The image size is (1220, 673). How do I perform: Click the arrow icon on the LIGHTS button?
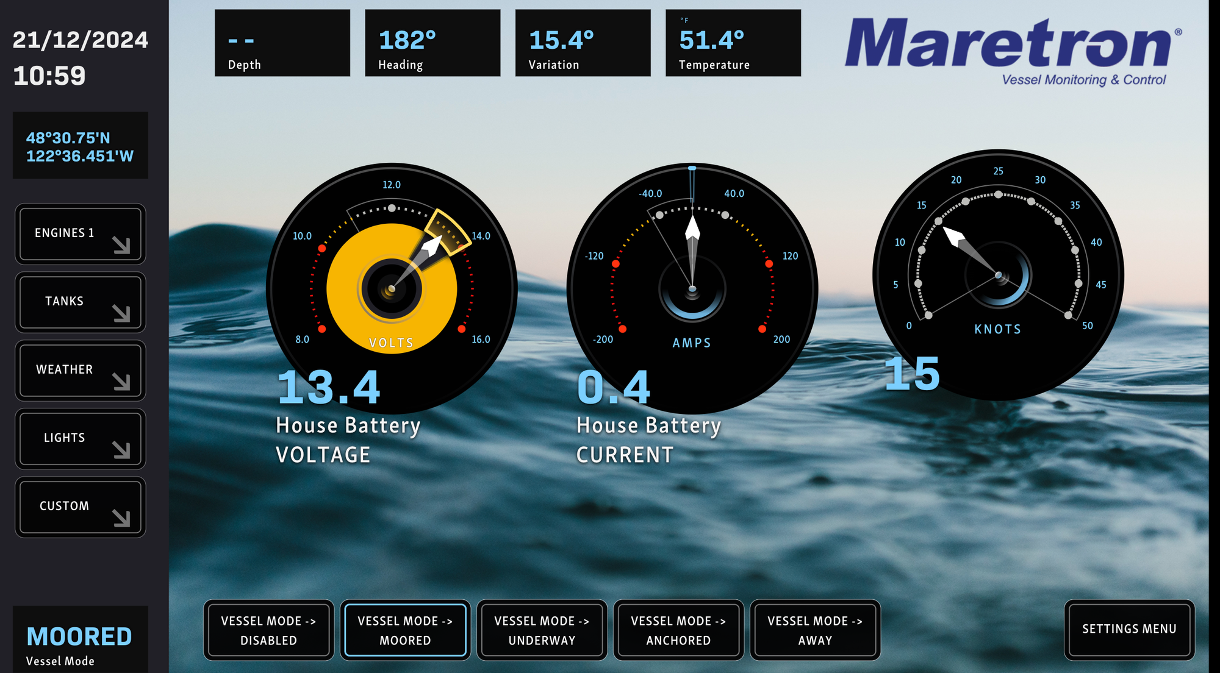pos(121,450)
